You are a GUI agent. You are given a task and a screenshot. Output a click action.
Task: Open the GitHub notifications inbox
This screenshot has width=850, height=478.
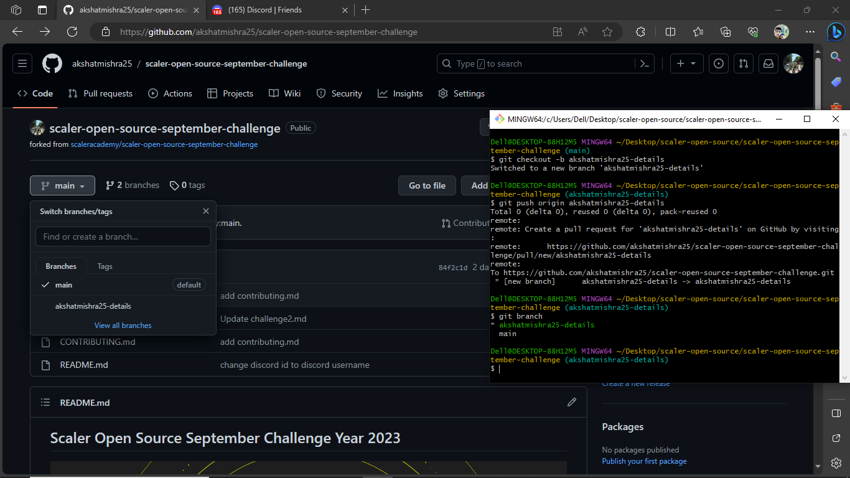768,63
